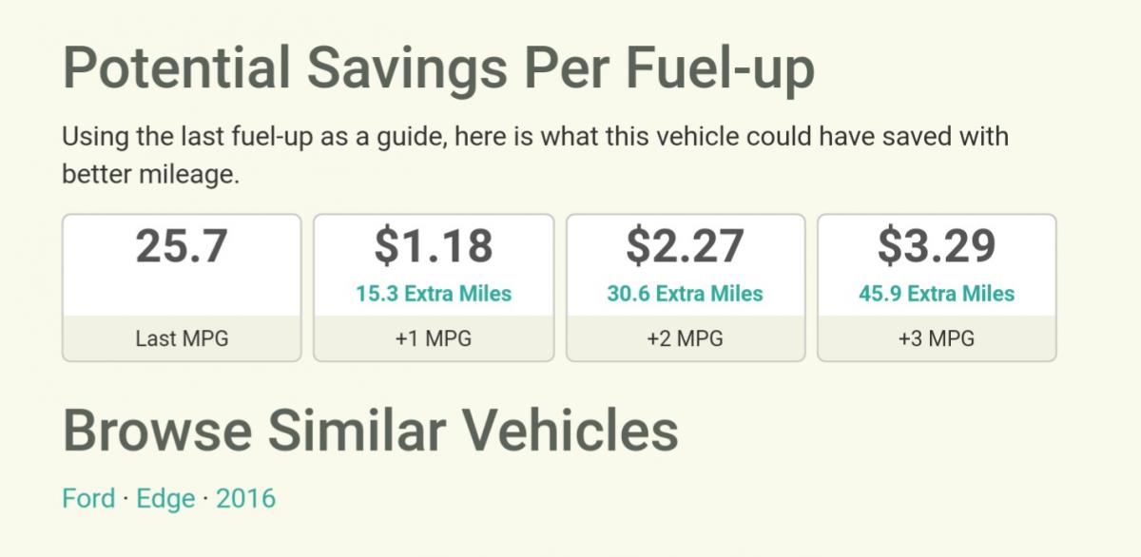
Task: Click the Browse Similar Vehicles heading
Action: coord(371,430)
